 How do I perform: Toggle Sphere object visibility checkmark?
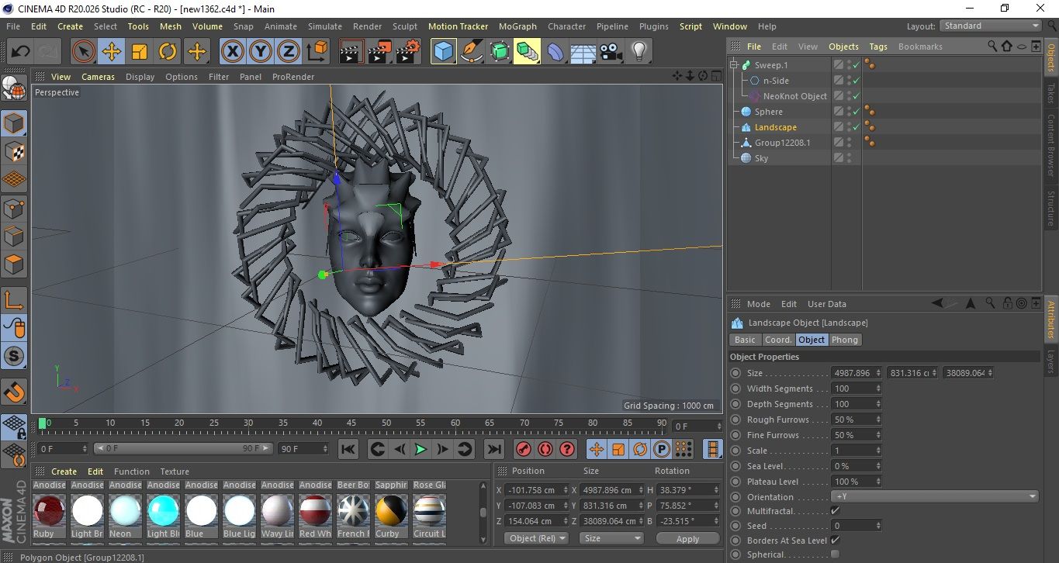click(857, 112)
